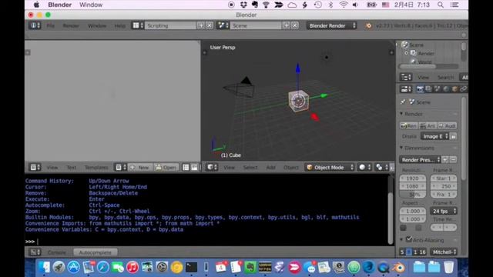Toggle the pin icon beside Scene
Viewport: 493px width, 277px height.
click(403, 102)
